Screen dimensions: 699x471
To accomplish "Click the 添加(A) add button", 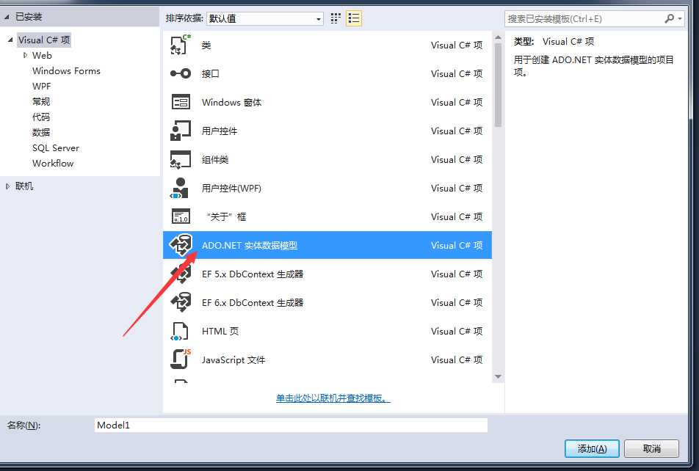I will 592,449.
